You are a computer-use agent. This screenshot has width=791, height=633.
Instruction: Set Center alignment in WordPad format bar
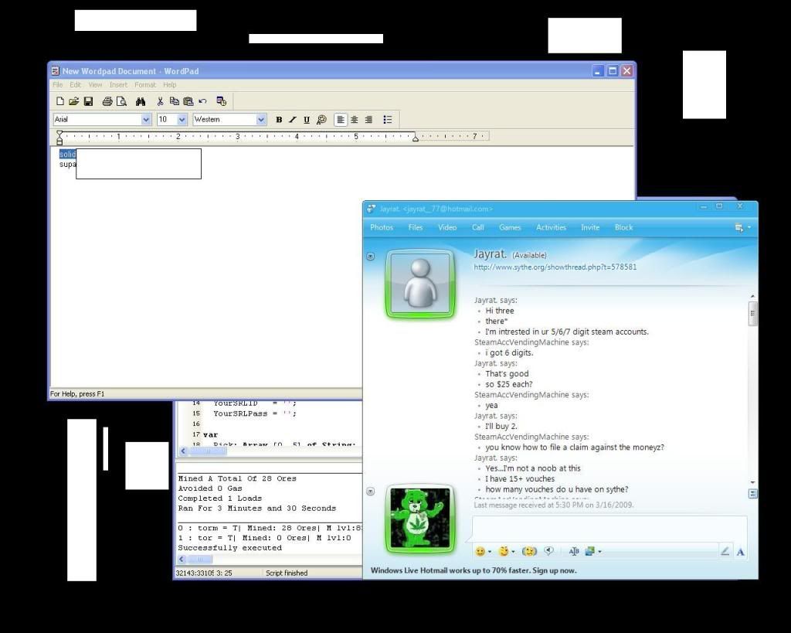pos(355,120)
